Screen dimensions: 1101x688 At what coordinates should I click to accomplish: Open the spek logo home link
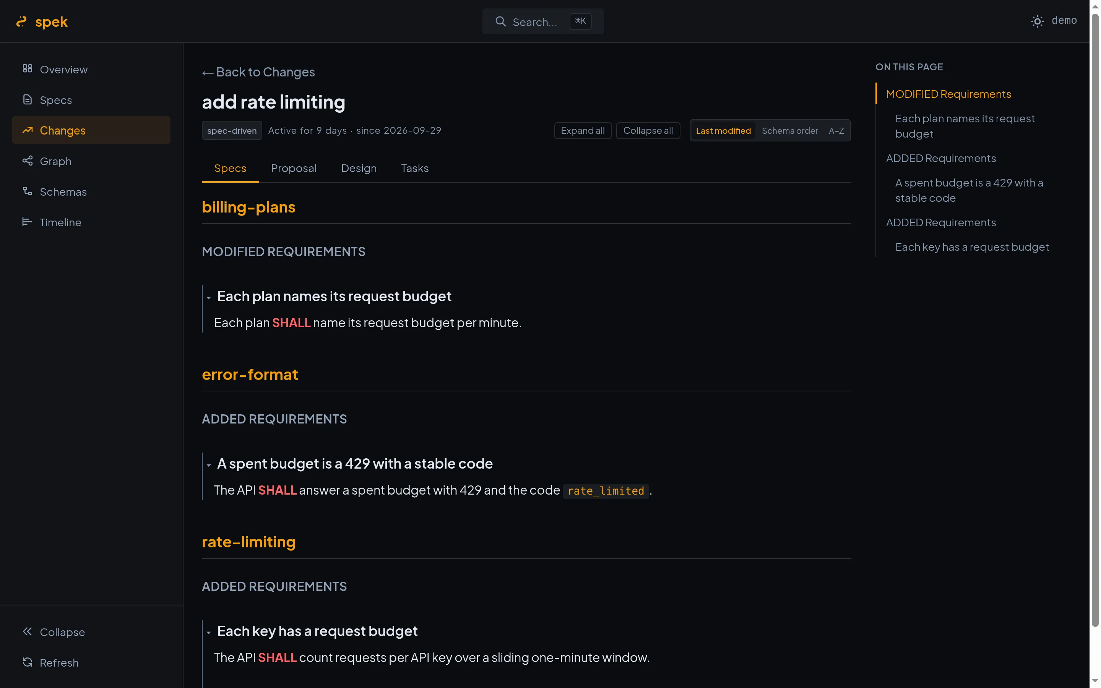point(42,21)
